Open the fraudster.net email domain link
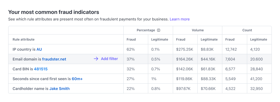The image size is (280, 102). coord(54,59)
